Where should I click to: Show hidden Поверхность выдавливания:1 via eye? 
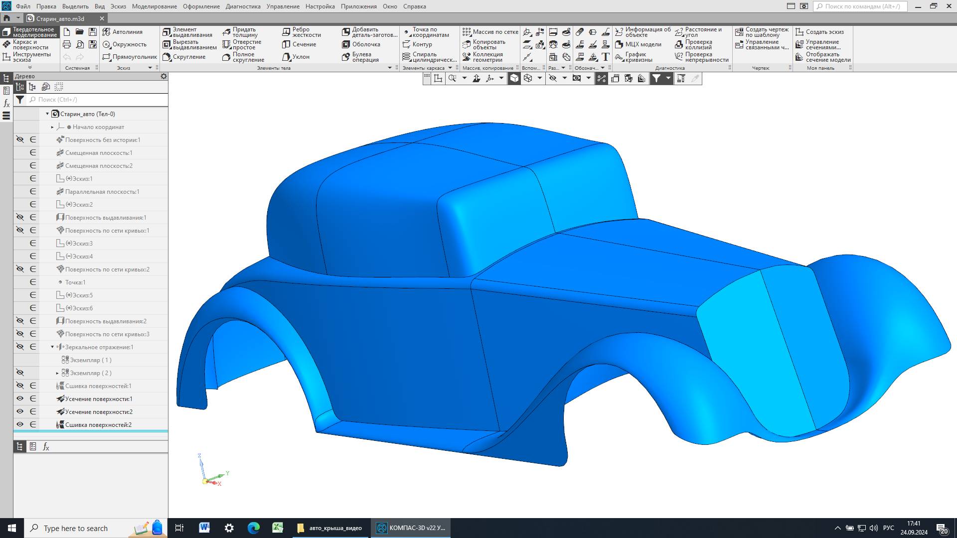(x=20, y=217)
